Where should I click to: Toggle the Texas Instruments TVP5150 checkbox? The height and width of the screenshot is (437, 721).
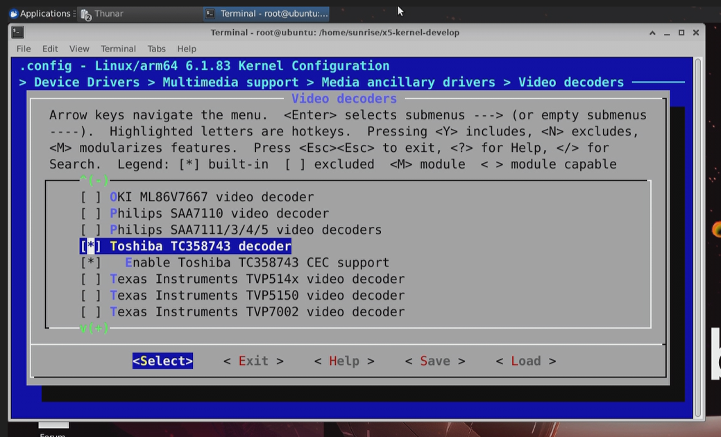pos(91,295)
